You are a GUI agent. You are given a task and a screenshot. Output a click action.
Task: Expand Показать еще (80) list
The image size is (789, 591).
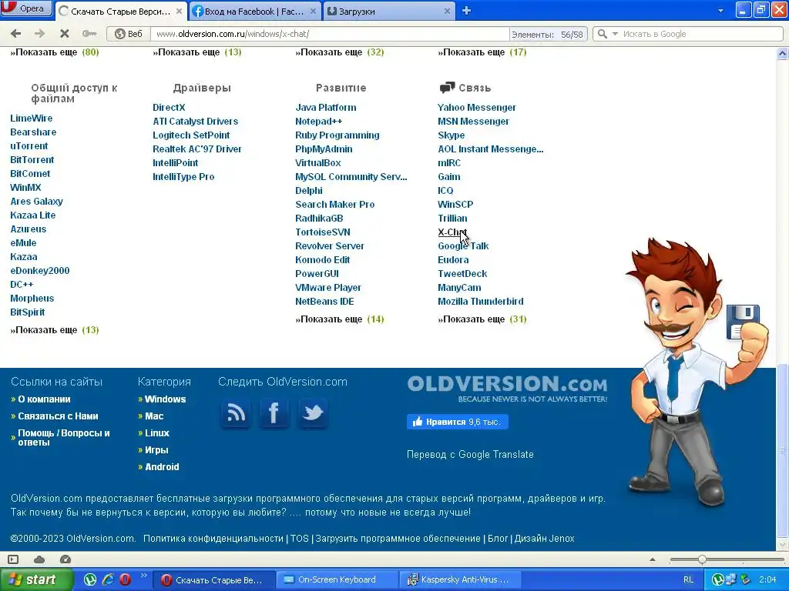click(x=55, y=52)
